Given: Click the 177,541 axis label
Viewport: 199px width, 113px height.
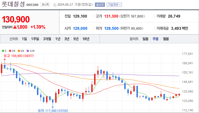Looking at the screenshot, I should (x=187, y=54).
